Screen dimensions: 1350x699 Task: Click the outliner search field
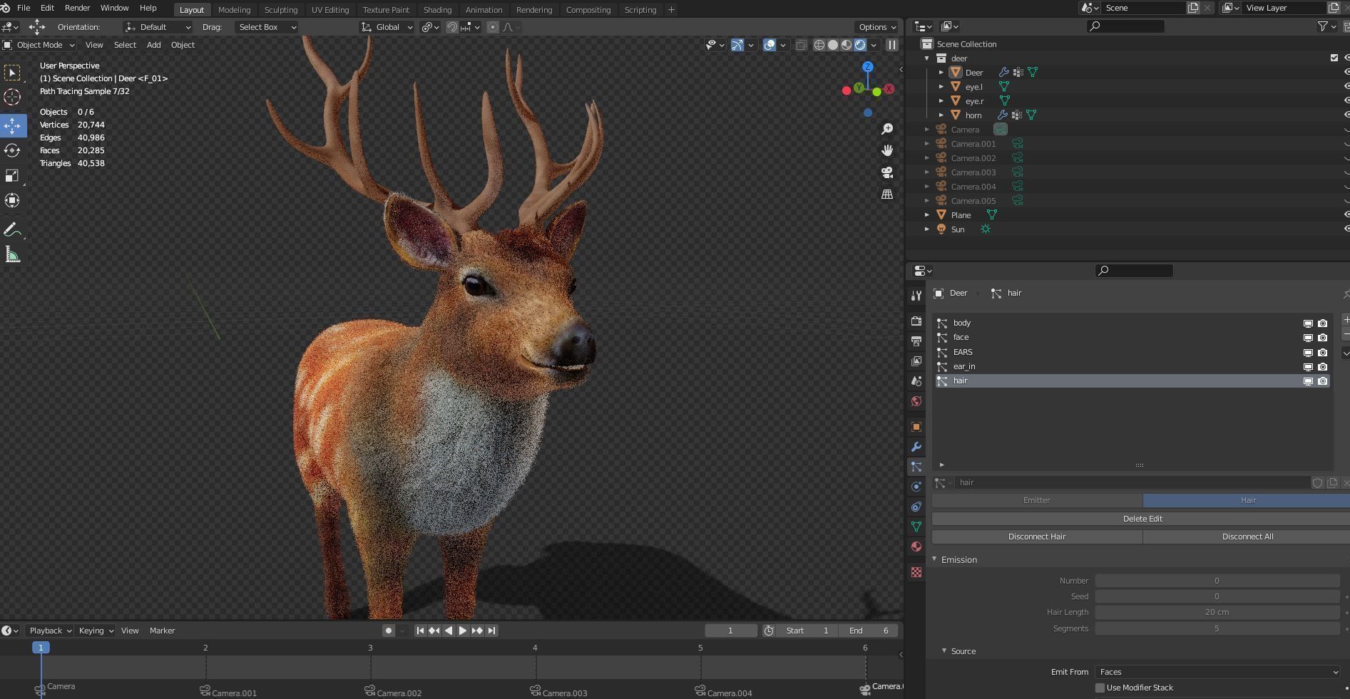coord(1125,26)
